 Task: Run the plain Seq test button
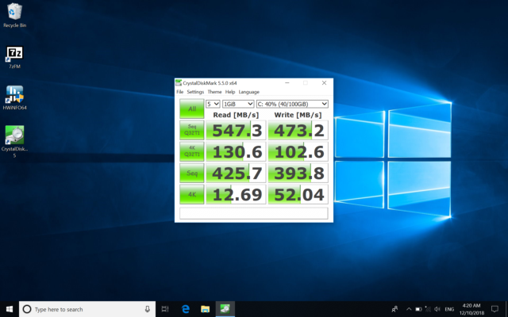[x=192, y=173]
